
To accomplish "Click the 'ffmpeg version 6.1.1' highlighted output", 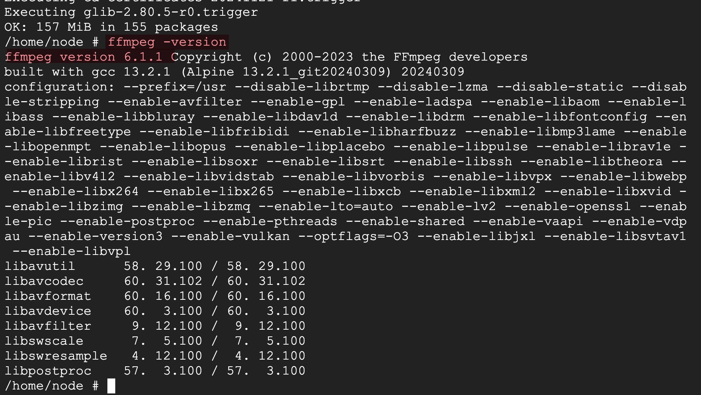I will [83, 57].
